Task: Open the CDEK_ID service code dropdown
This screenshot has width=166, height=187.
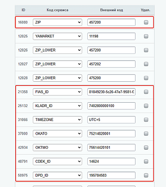Action: click(57, 161)
